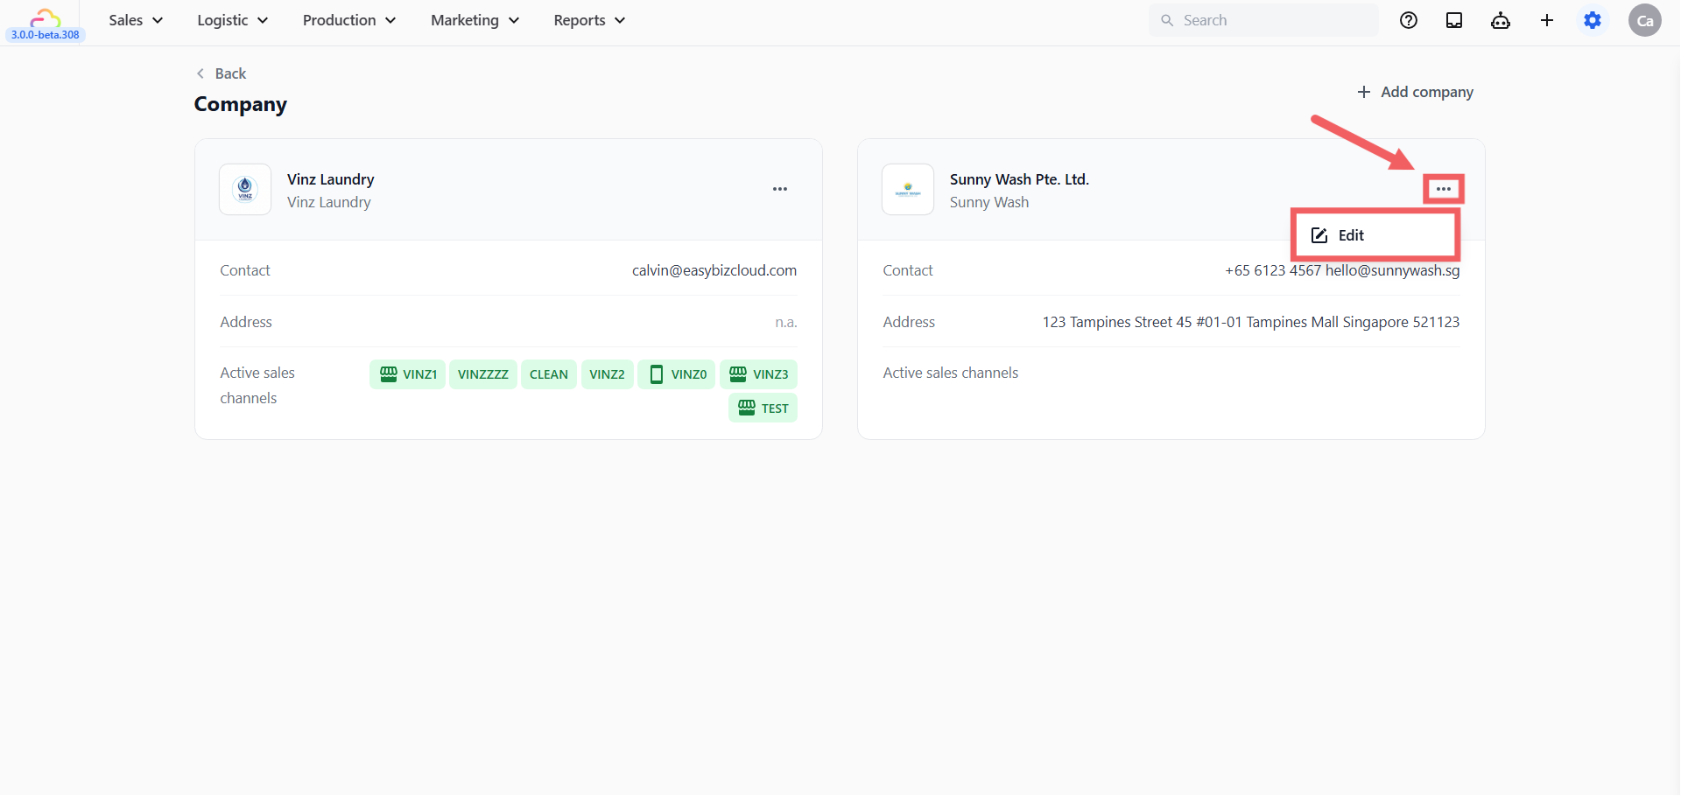Expand the Sales menu
The width and height of the screenshot is (1681, 796).
(136, 20)
